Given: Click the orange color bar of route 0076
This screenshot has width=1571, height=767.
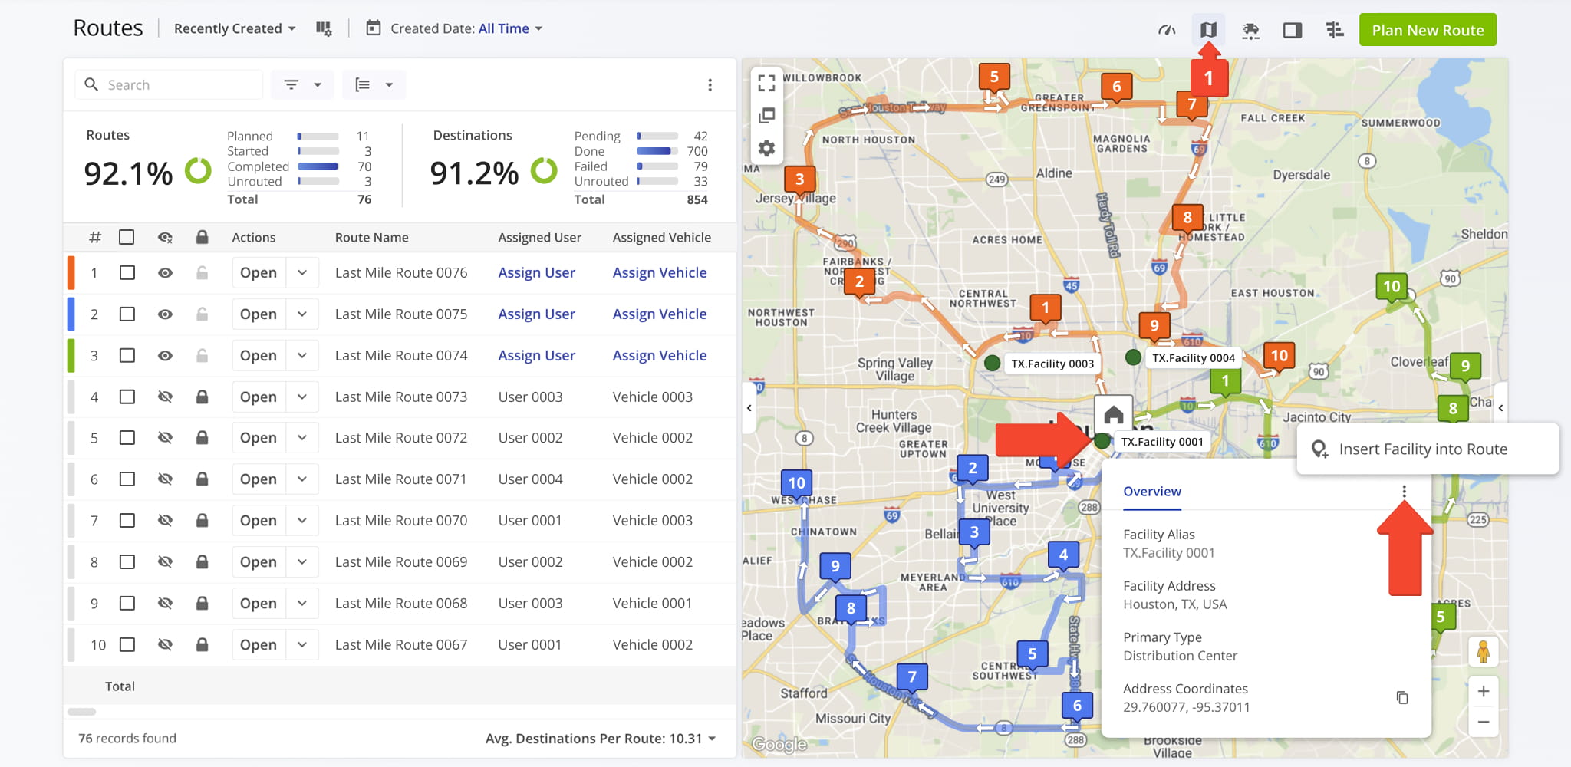Looking at the screenshot, I should tap(71, 272).
